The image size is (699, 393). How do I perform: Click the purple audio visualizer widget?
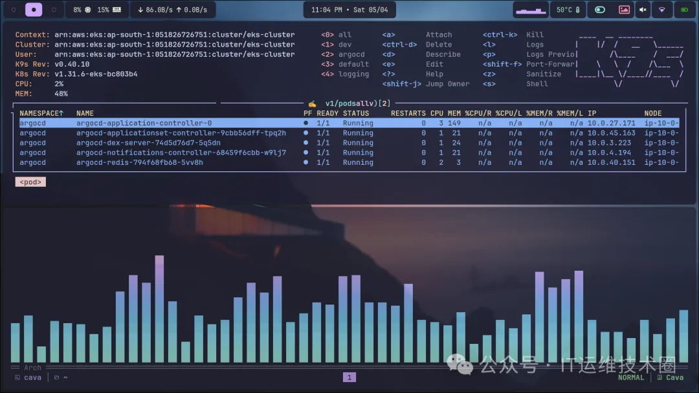[x=531, y=10]
